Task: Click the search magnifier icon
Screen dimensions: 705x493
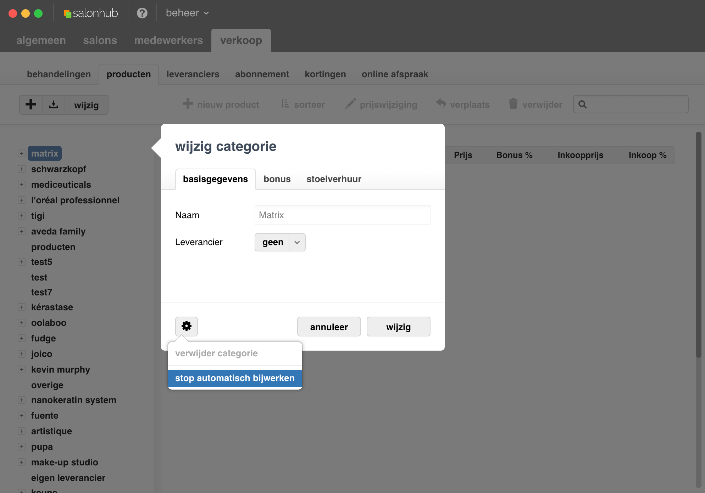Action: coord(582,104)
